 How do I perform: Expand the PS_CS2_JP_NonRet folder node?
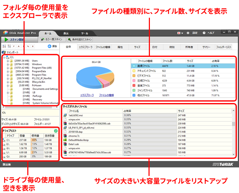[8, 78]
